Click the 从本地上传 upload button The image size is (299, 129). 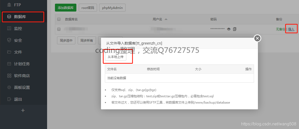[116, 57]
